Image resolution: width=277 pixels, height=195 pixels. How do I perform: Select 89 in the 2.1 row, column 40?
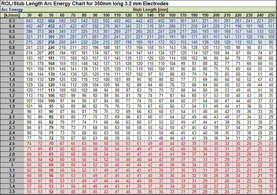coord(40,117)
